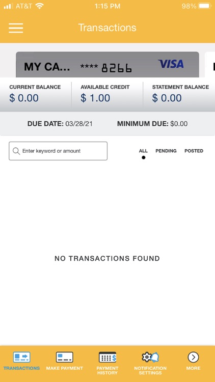Show the next card peeking at right

coord(210,65)
